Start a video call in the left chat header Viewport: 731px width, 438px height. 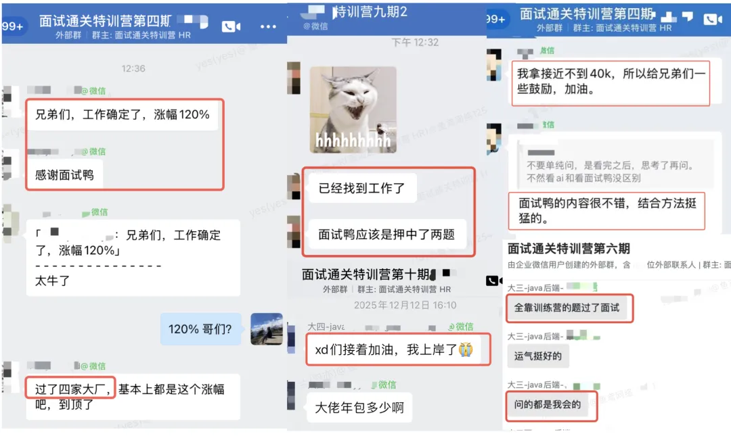[x=231, y=26]
